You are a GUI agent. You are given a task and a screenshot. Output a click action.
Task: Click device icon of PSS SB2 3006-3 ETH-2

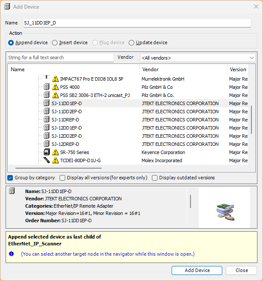(47, 95)
